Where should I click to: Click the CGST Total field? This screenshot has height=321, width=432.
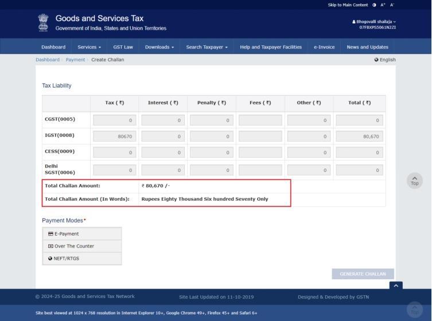click(x=359, y=120)
